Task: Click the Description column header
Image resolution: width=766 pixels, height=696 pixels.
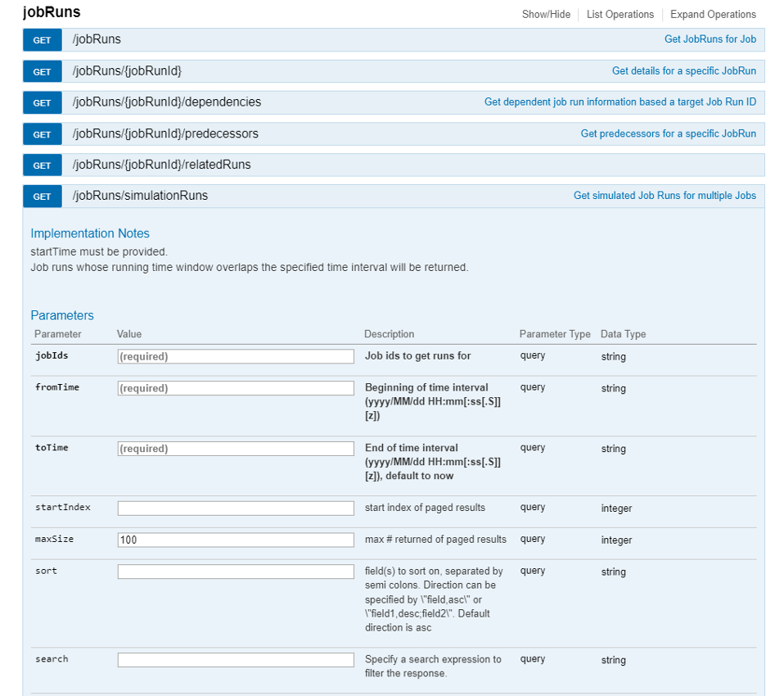Action: 389,334
